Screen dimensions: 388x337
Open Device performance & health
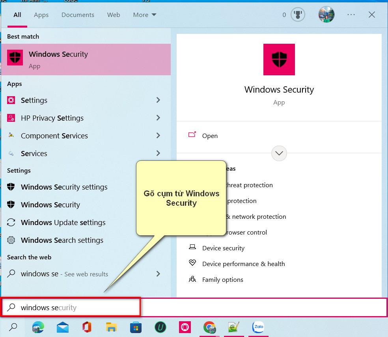(x=244, y=264)
